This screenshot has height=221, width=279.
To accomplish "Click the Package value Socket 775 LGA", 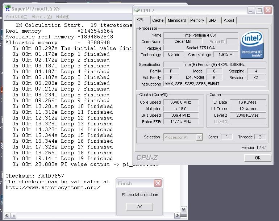I will [200, 48].
